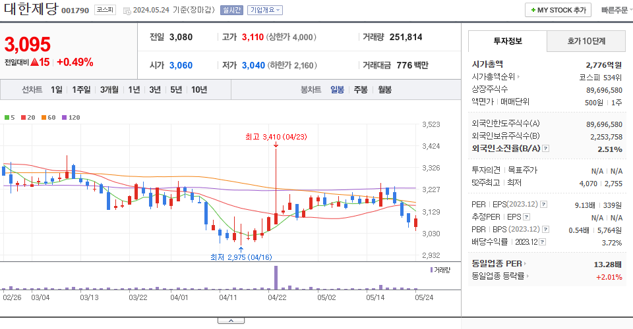The width and height of the screenshot is (633, 329).
Task: Click the 외국인보유주식수 2,253,758 value
Action: click(606, 137)
